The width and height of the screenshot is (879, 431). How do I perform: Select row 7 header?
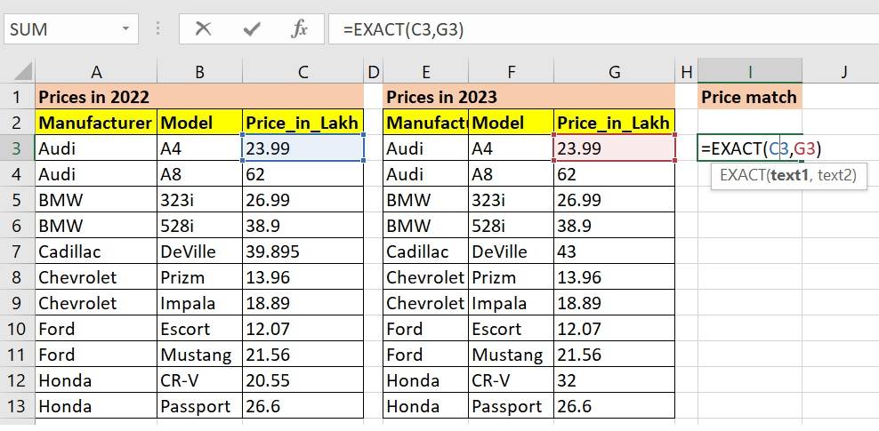pyautogui.click(x=17, y=251)
